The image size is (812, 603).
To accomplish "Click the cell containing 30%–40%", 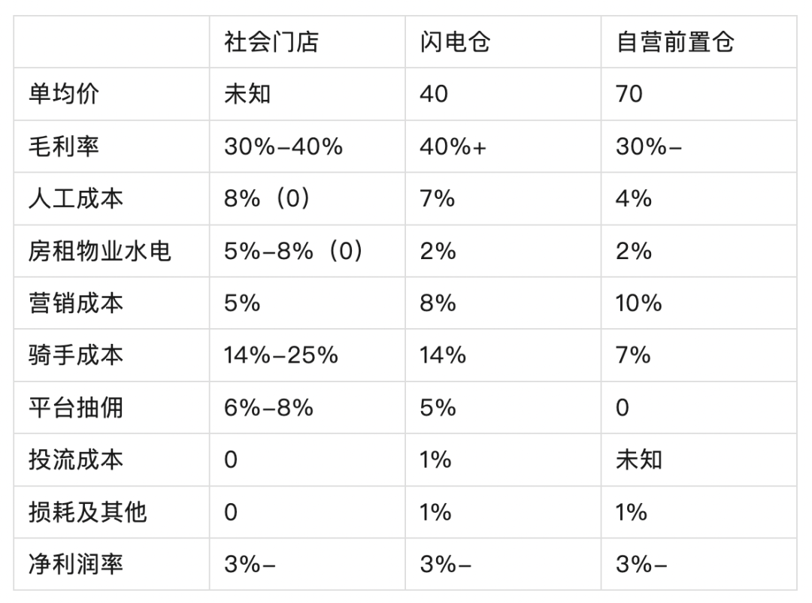I will point(283,146).
